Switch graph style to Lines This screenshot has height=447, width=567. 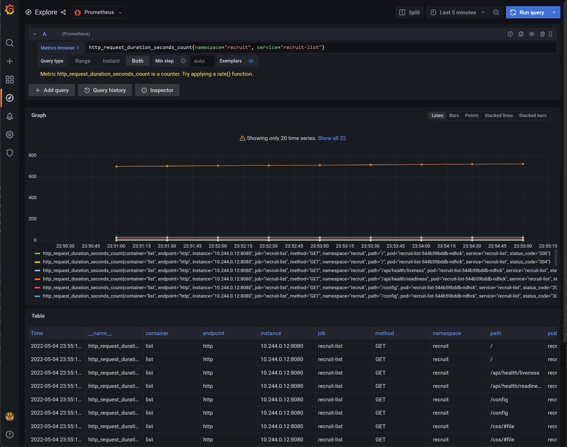(x=437, y=116)
